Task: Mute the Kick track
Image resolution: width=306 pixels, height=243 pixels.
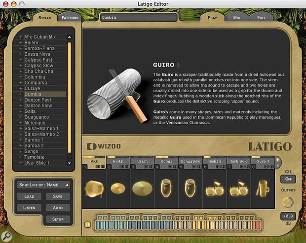Action: coord(98,167)
